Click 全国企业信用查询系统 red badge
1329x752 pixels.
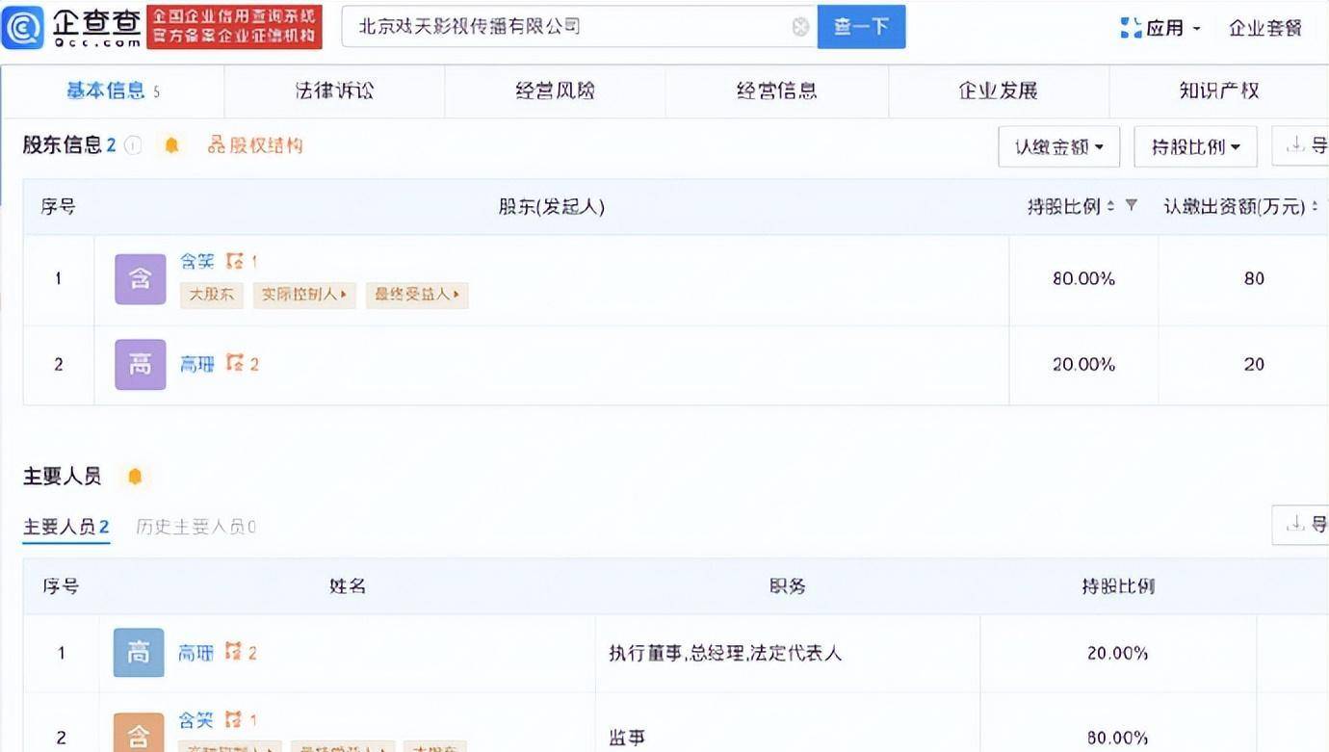coord(234,27)
